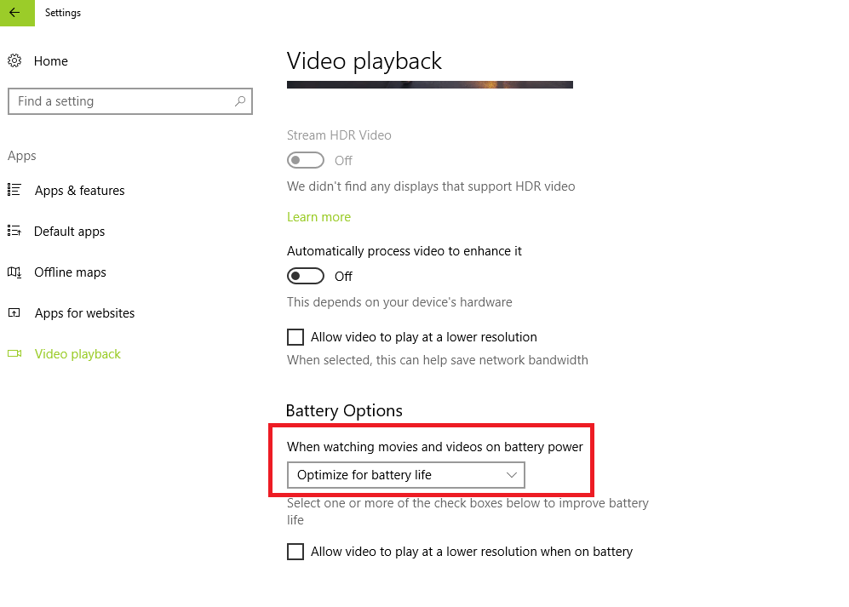Enable lower resolution playback when on battery
Viewport: 849px width, 607px height.
[295, 551]
